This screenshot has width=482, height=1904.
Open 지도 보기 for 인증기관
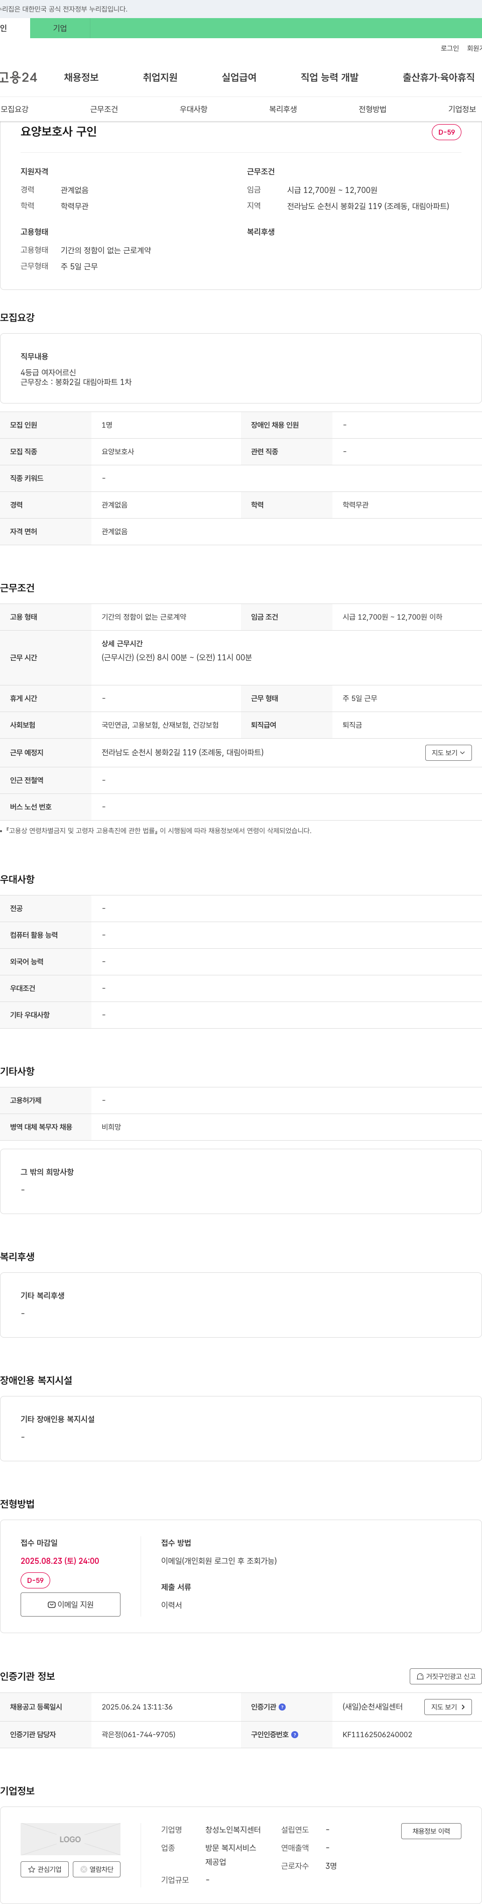[x=448, y=1707]
